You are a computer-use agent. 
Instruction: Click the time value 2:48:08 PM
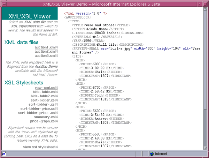pos(101,138)
